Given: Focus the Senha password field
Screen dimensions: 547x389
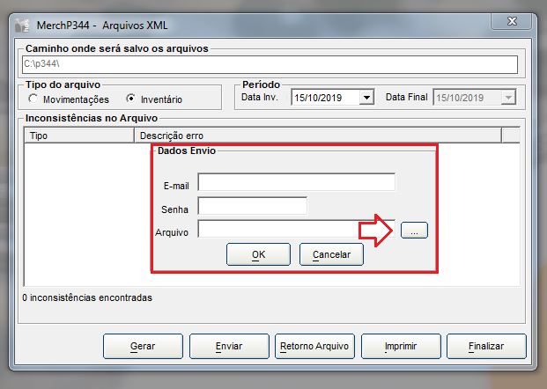Looking at the screenshot, I should click(252, 206).
